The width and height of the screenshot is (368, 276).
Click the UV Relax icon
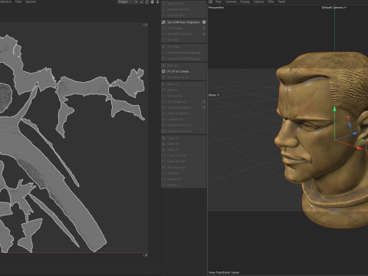(x=163, y=47)
